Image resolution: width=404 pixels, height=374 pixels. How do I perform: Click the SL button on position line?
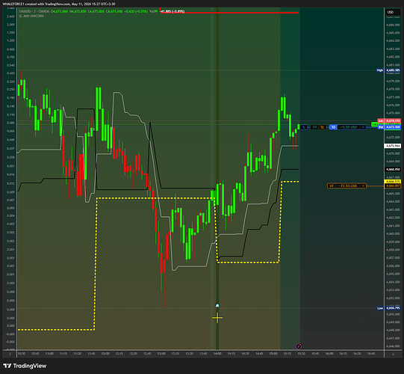point(322,127)
